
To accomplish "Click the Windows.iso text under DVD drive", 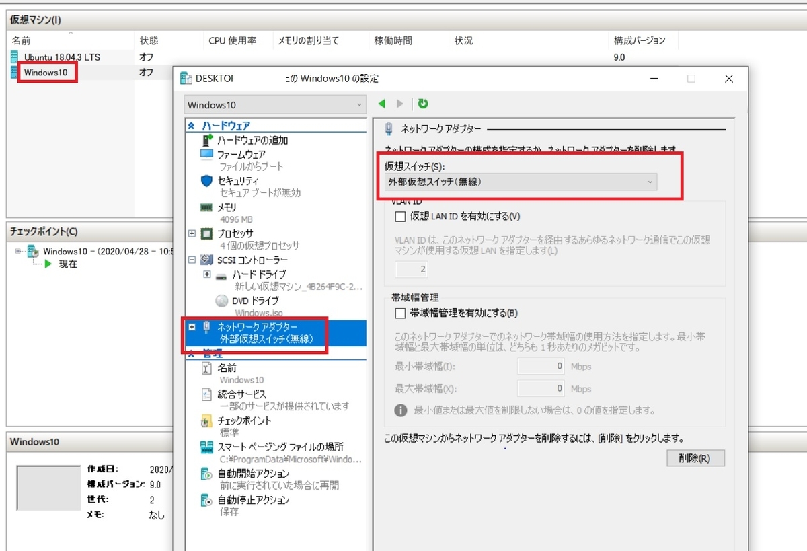I will tap(258, 314).
